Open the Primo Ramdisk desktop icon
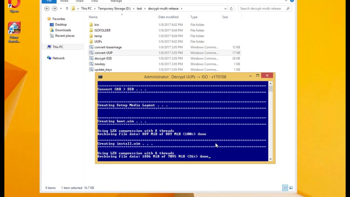The width and height of the screenshot is (350, 197). [14, 32]
